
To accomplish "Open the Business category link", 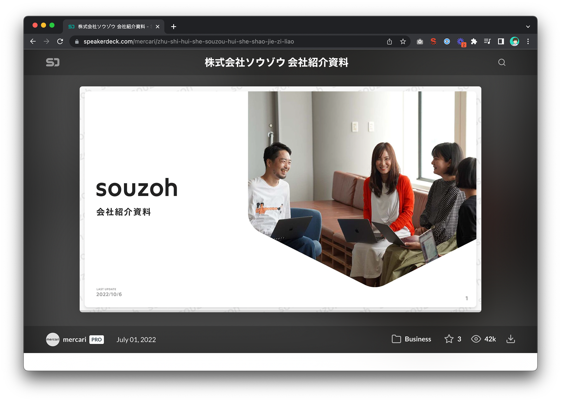I will 418,339.
